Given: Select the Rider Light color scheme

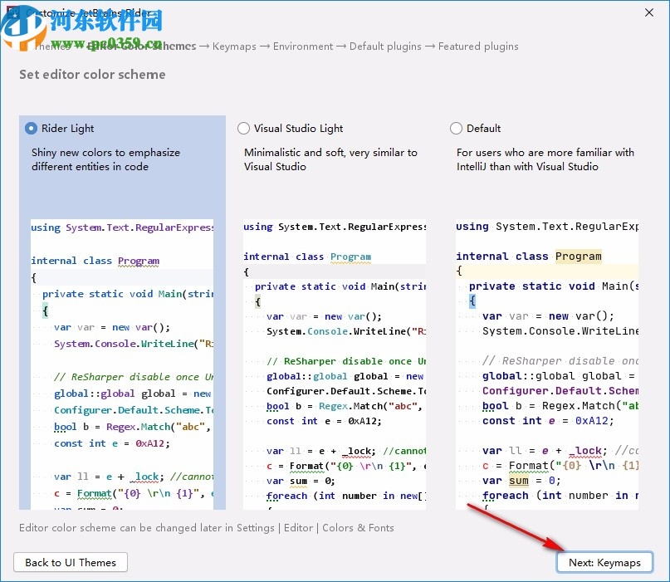Looking at the screenshot, I should 31,129.
